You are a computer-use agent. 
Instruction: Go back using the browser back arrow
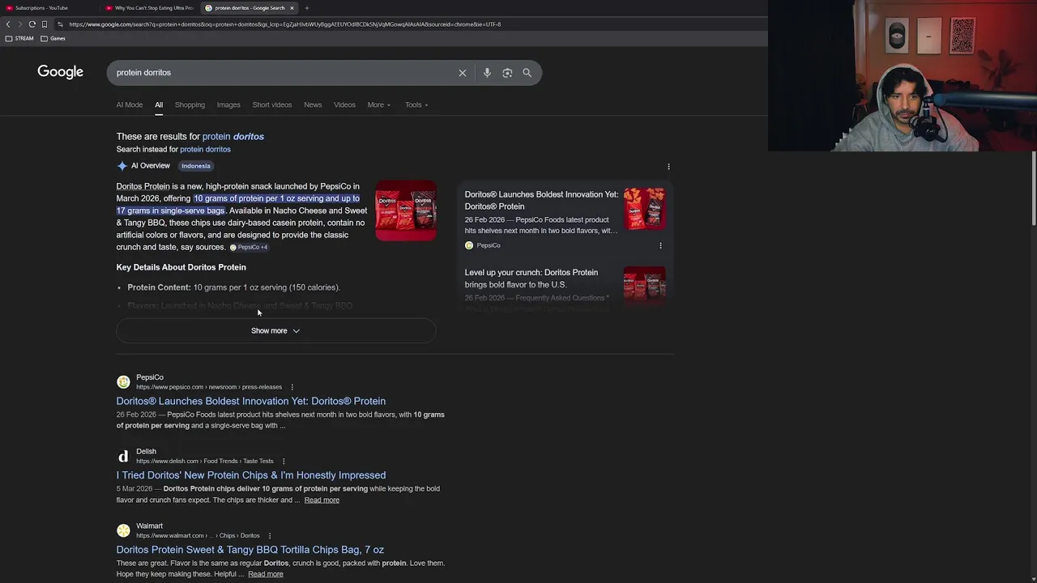coord(8,24)
